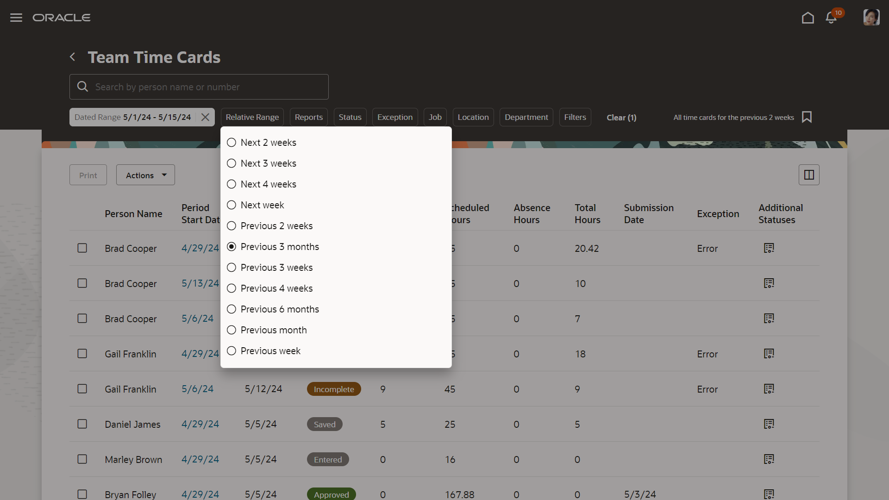Go to the Home icon
The height and width of the screenshot is (500, 889).
click(808, 18)
